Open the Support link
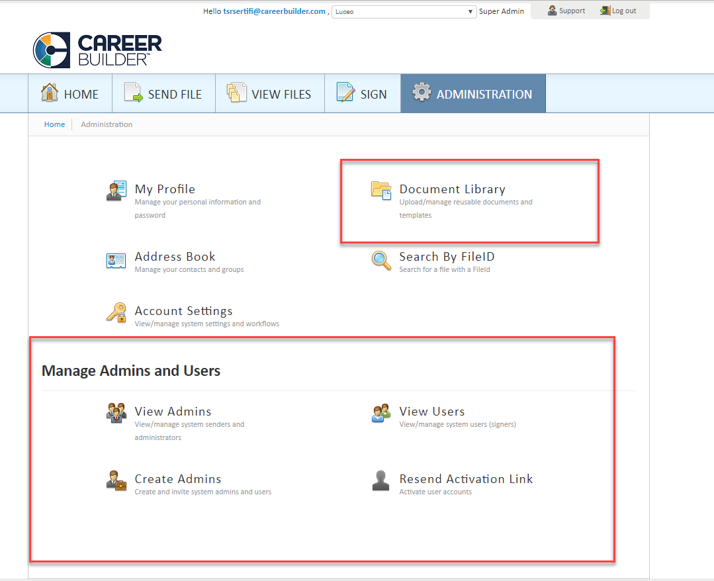Image resolution: width=714 pixels, height=581 pixels. pyautogui.click(x=572, y=11)
